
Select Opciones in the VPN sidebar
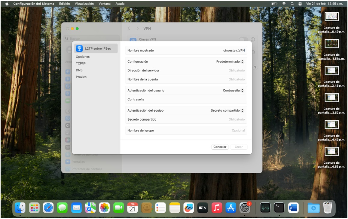pyautogui.click(x=83, y=57)
